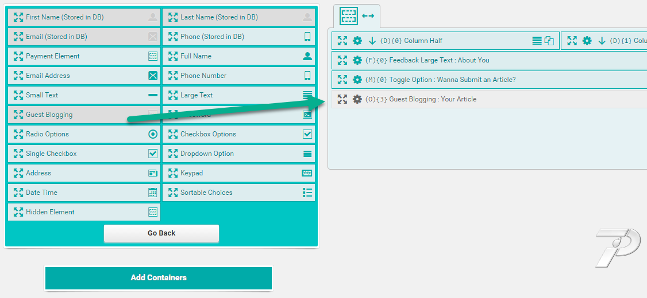The width and height of the screenshot is (647, 298).
Task: Click the layout container tab icon
Action: (x=349, y=15)
